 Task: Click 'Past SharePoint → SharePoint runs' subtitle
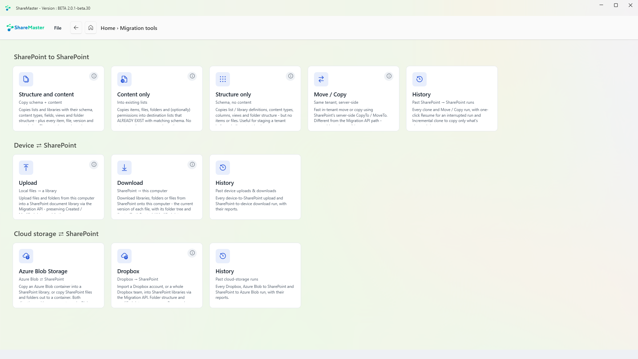[443, 102]
